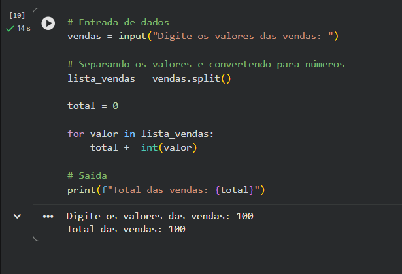Click the print f-string line

[166, 190]
